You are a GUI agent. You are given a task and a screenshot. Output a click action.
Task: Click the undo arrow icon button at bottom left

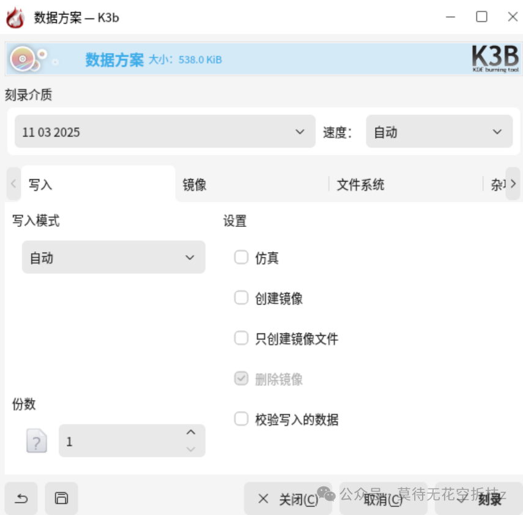pos(21,498)
